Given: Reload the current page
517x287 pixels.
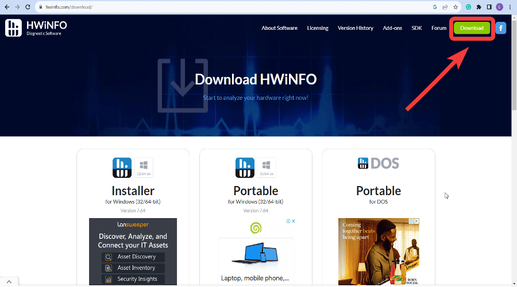Looking at the screenshot, I should (x=28, y=7).
